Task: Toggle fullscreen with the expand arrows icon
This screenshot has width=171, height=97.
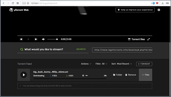Action: [x=149, y=39]
